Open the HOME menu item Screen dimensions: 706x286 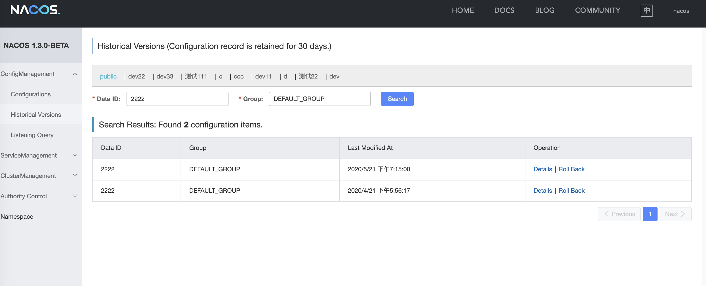(463, 10)
